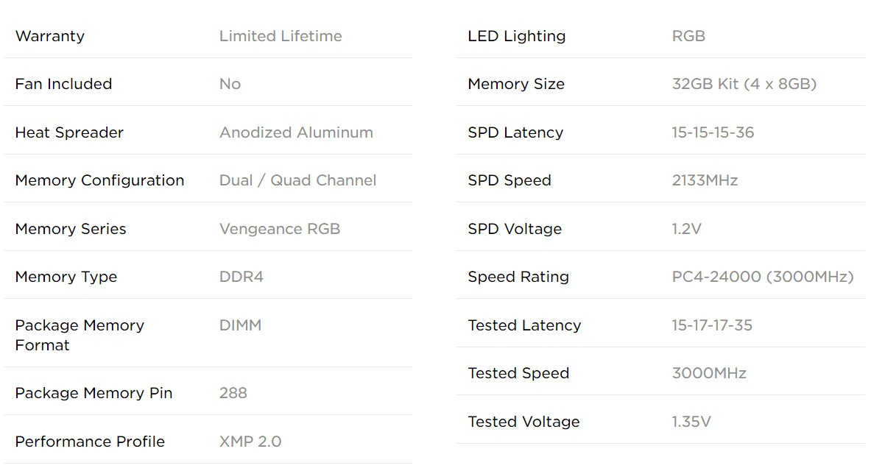Click the LED Lighting label
885x471 pixels.
click(x=517, y=36)
